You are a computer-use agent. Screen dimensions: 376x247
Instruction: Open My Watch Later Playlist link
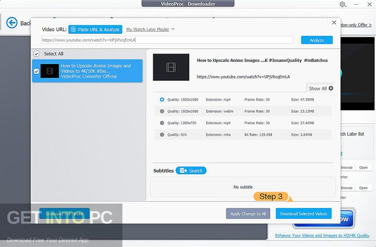147,29
